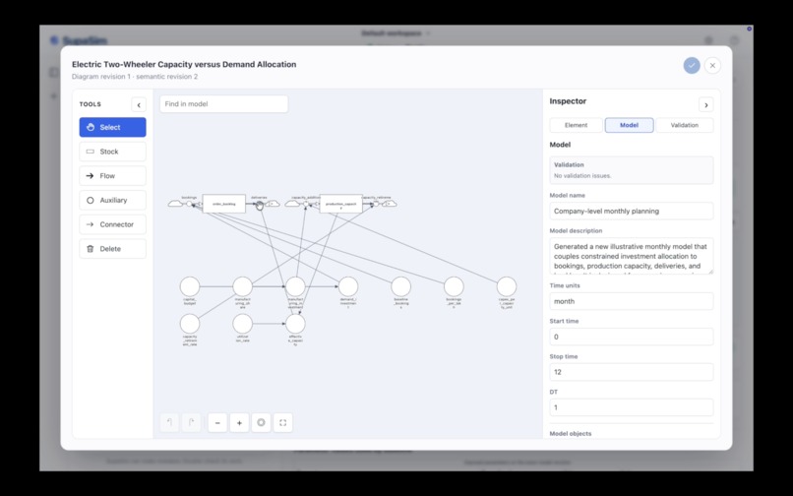Image resolution: width=793 pixels, height=496 pixels.
Task: Select the baseline_bookings auxiliary node
Action: (401, 286)
